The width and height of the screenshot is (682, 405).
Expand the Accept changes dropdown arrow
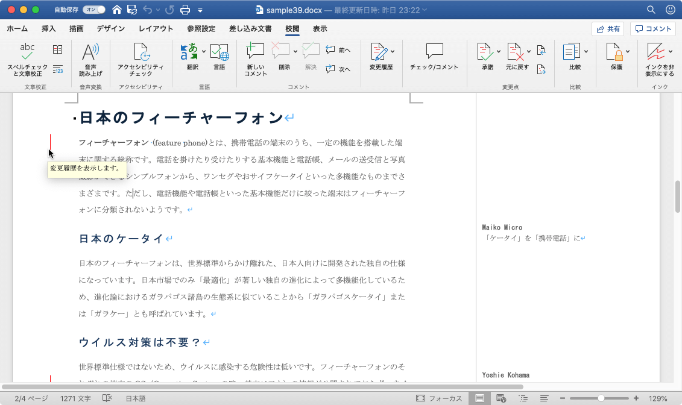pos(499,51)
